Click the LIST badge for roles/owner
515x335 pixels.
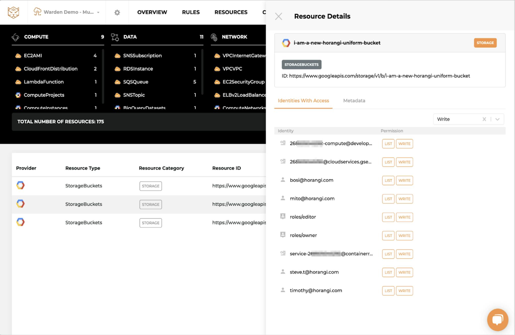click(x=388, y=236)
